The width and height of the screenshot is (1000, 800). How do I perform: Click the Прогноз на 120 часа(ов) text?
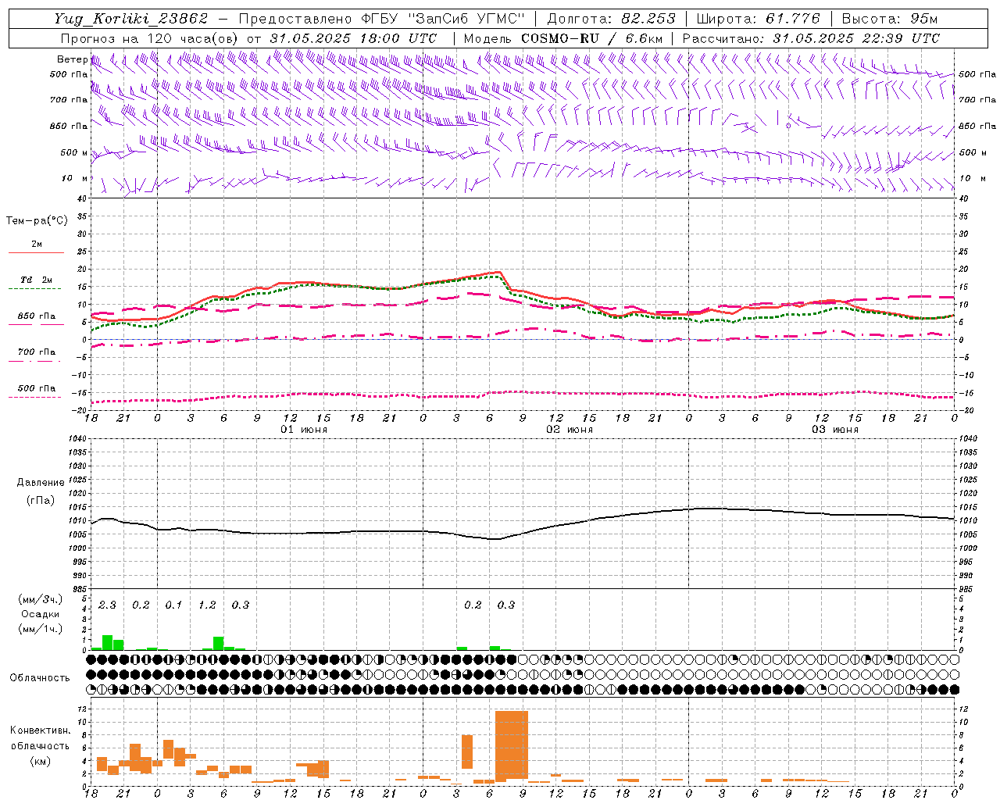(x=150, y=38)
